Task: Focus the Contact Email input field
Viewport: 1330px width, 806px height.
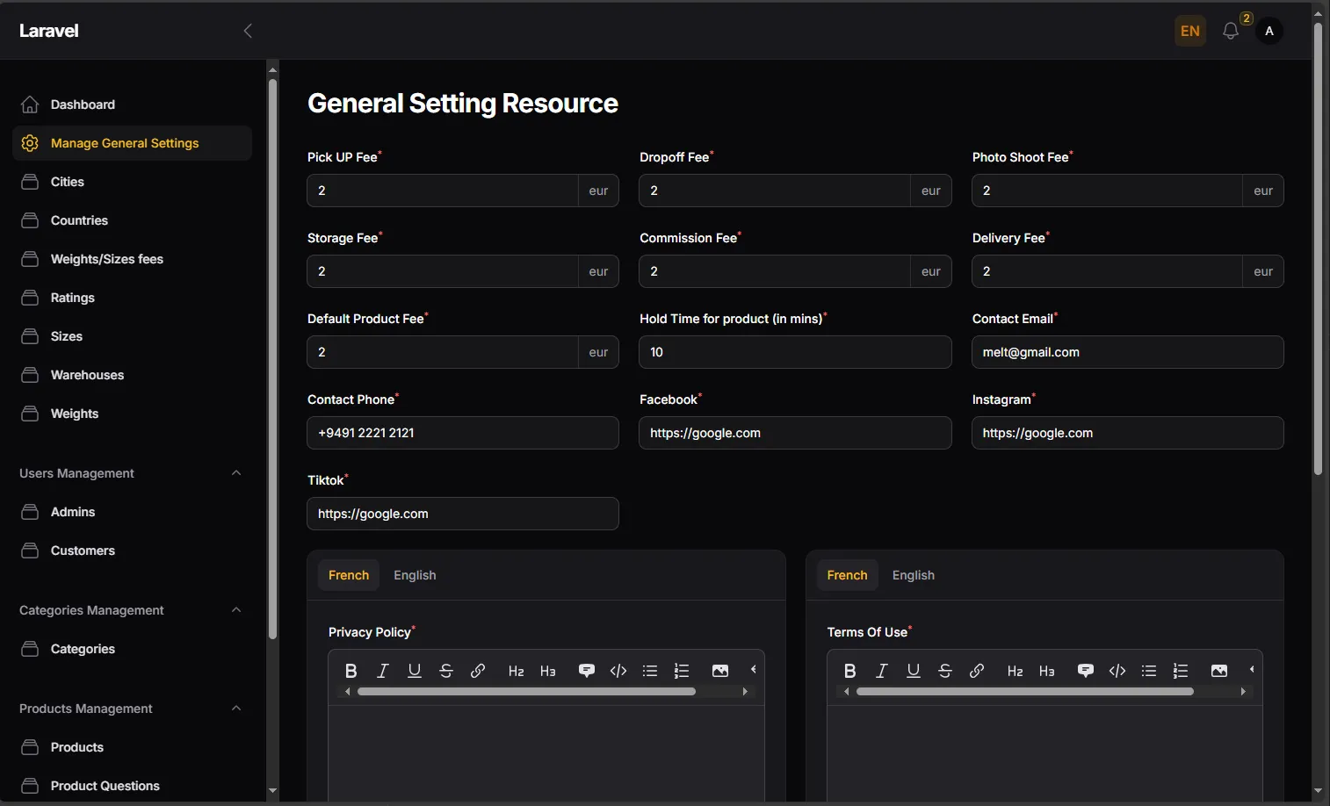Action: (1128, 352)
